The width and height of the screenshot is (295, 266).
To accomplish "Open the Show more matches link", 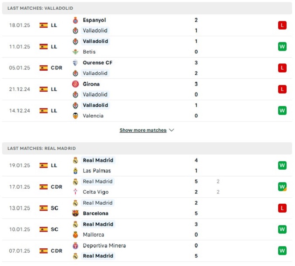I will (x=143, y=130).
